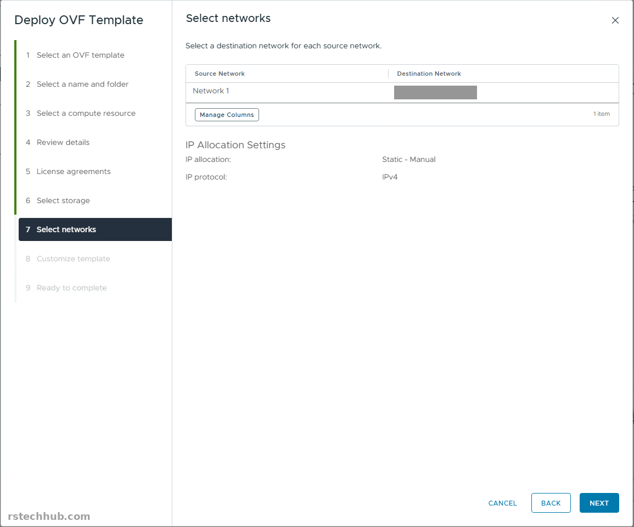The height and width of the screenshot is (527, 634).
Task: Select the Network 1 source network cell
Action: point(211,91)
